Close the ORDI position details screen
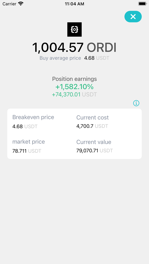The height and width of the screenshot is (264, 149). pyautogui.click(x=133, y=17)
